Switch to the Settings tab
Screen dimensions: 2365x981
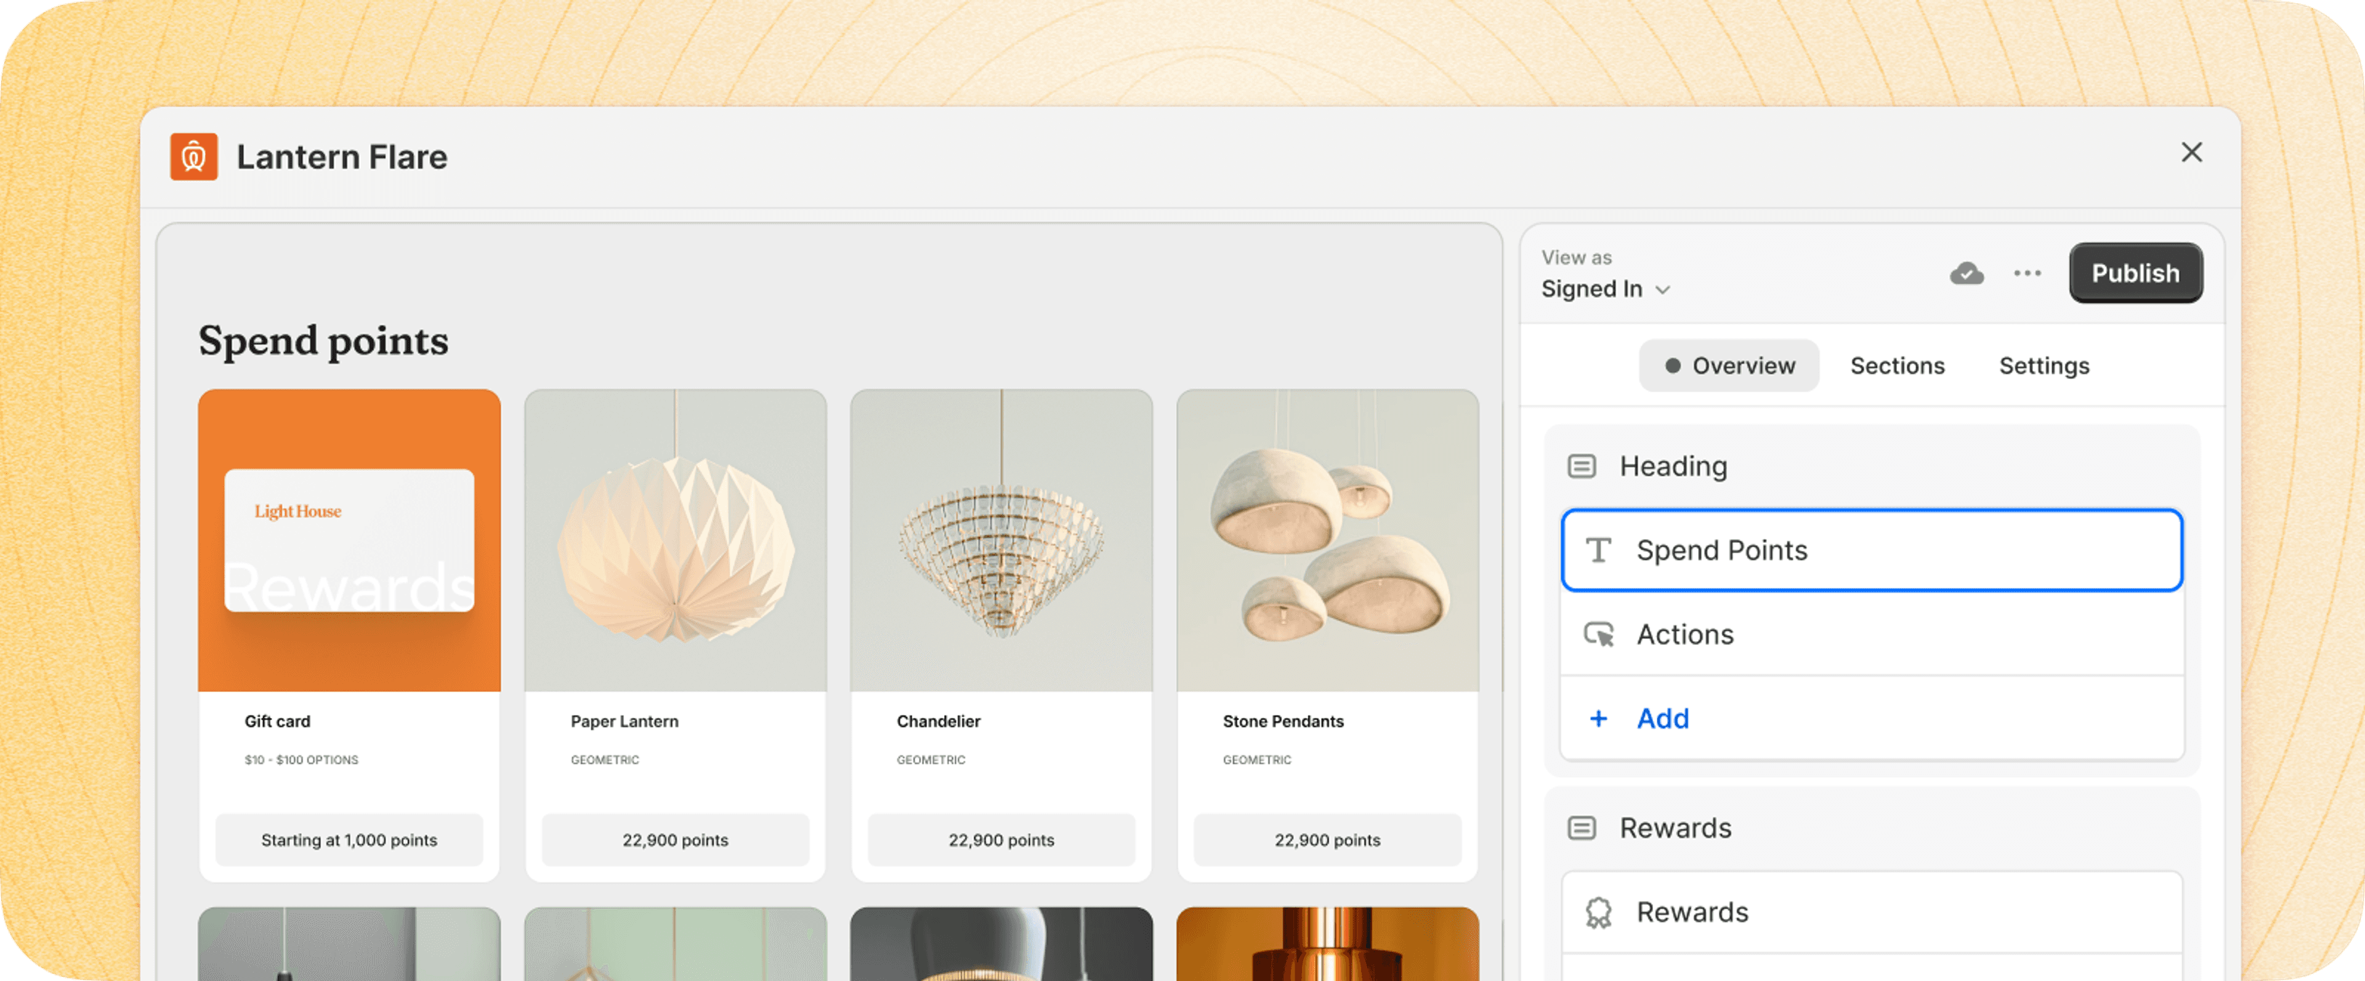click(x=2044, y=366)
